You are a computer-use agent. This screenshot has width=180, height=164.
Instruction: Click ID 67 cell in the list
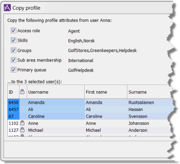[14, 116]
